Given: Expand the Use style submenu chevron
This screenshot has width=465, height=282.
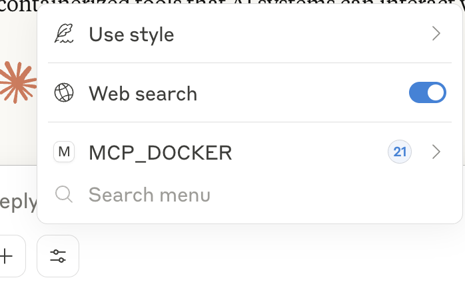Looking at the screenshot, I should 436,33.
